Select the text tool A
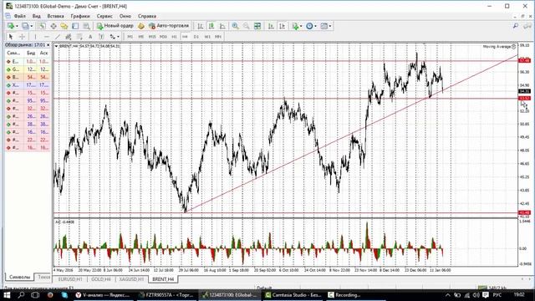This screenshot has width=535, height=301. [90, 37]
